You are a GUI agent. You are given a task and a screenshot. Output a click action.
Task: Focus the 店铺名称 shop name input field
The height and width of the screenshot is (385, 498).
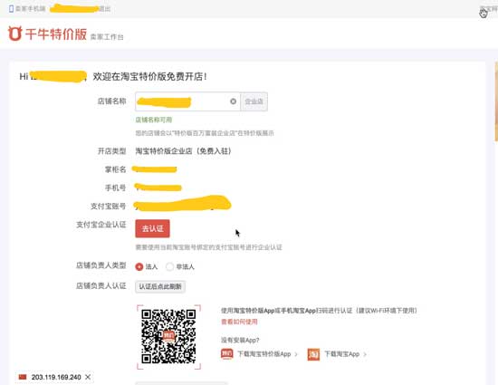click(187, 101)
